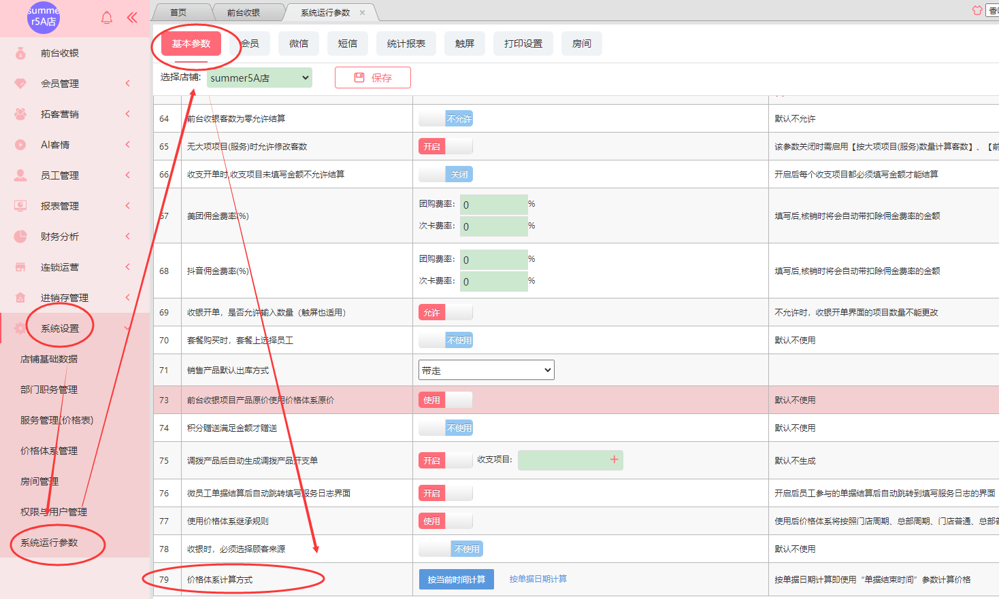
Task: Click the 财务分析 pie chart icon
Action: click(20, 237)
